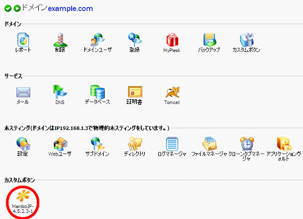Open the サブドメイン icon

click(x=98, y=144)
